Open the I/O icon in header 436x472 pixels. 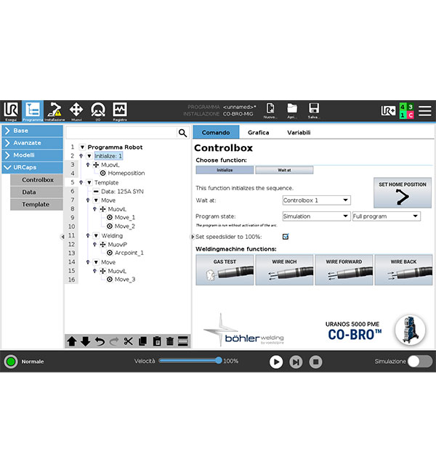98,111
